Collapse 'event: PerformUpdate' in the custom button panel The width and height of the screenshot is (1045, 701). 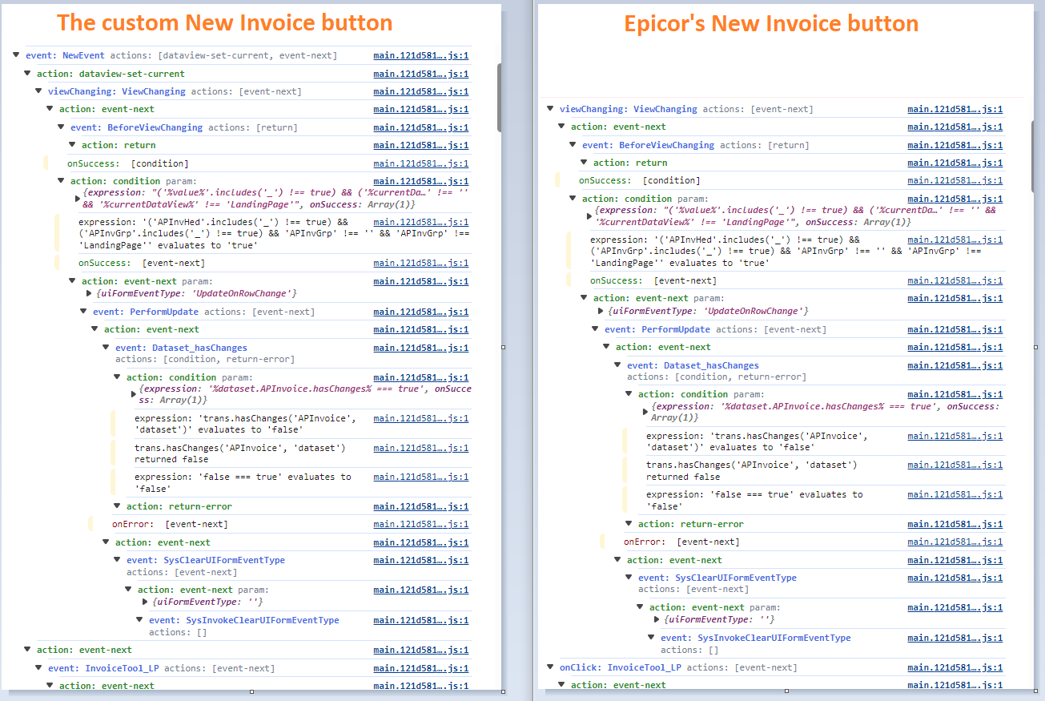point(84,312)
